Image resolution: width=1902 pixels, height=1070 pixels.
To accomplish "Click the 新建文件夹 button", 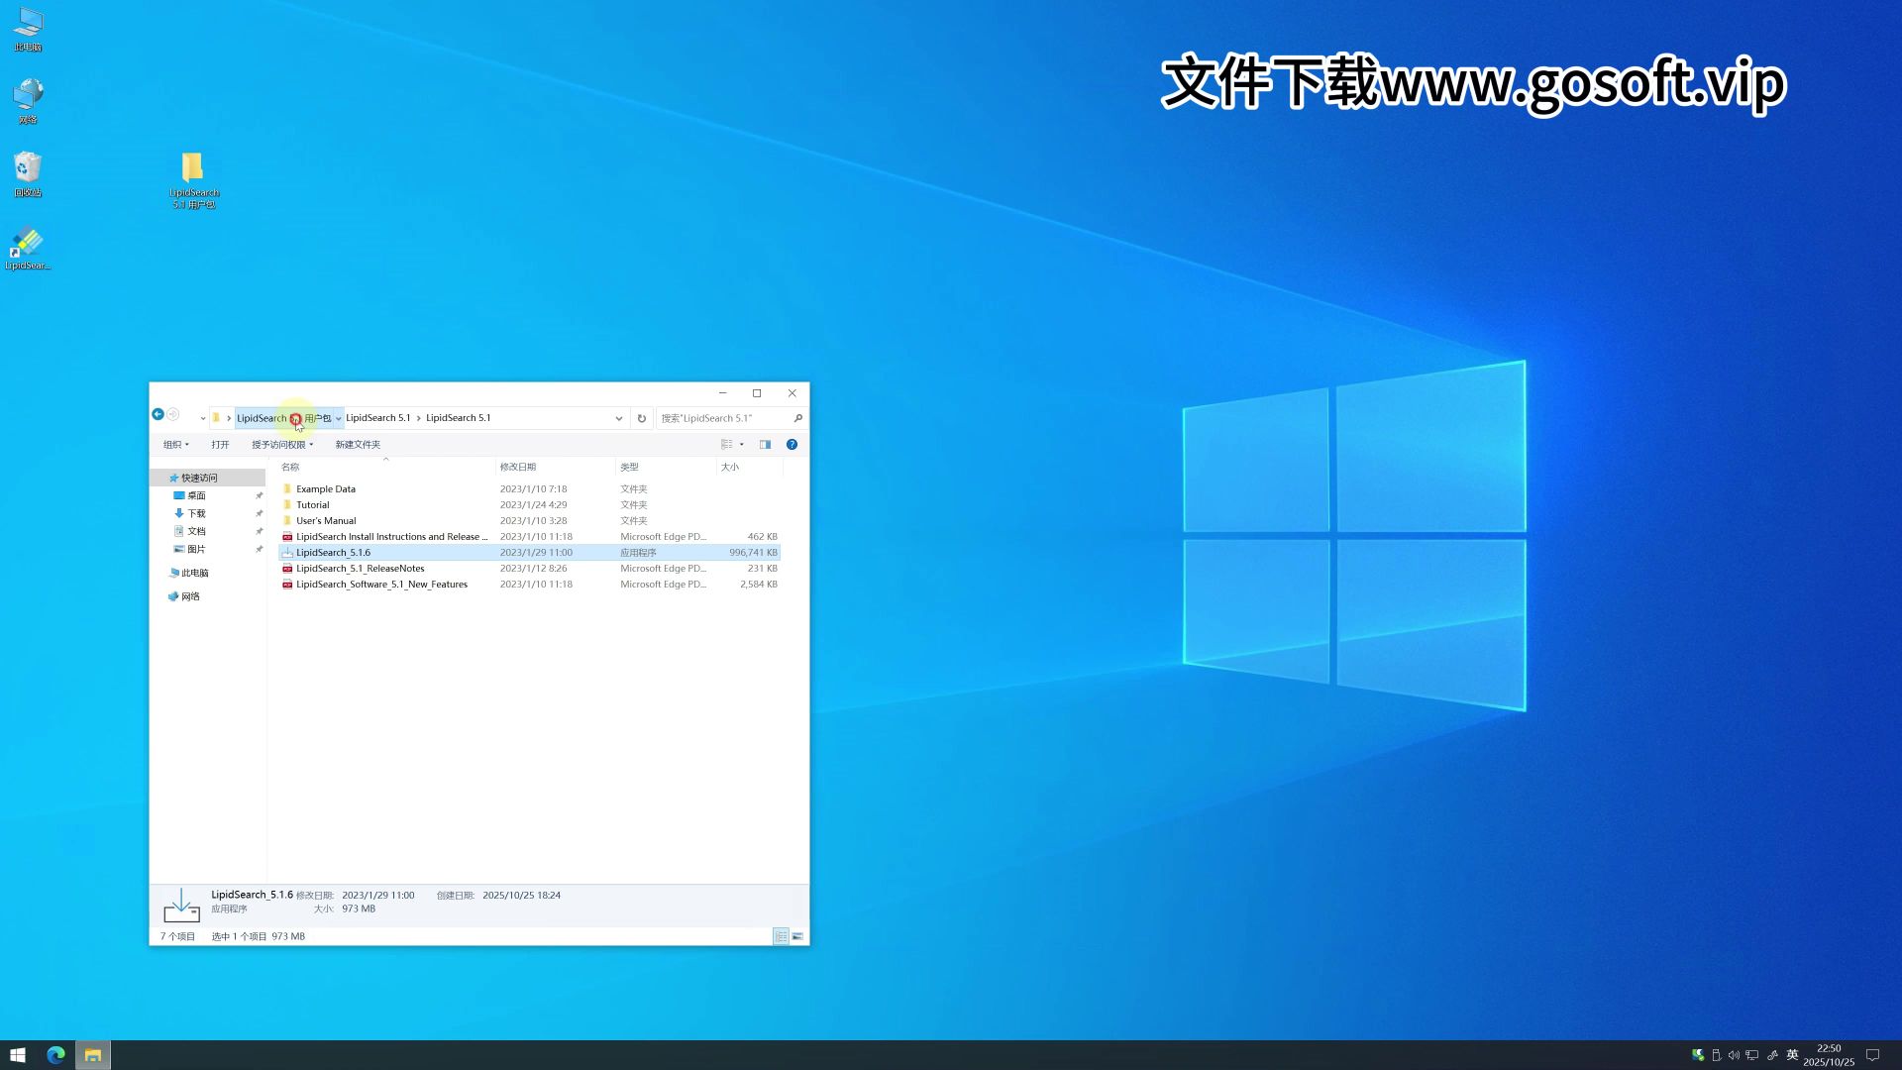I will pyautogui.click(x=358, y=445).
